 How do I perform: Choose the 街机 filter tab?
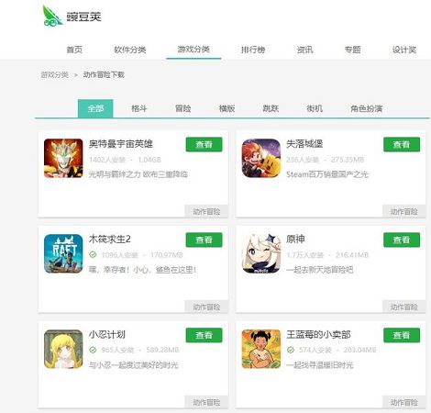(315, 108)
